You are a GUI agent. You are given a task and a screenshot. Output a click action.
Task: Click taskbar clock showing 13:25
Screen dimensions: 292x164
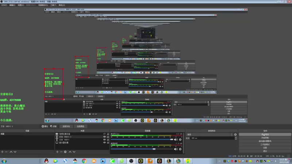click(x=284, y=161)
